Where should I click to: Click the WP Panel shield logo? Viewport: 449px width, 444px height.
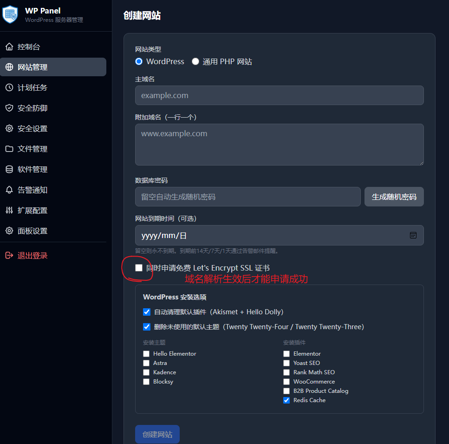10,14
